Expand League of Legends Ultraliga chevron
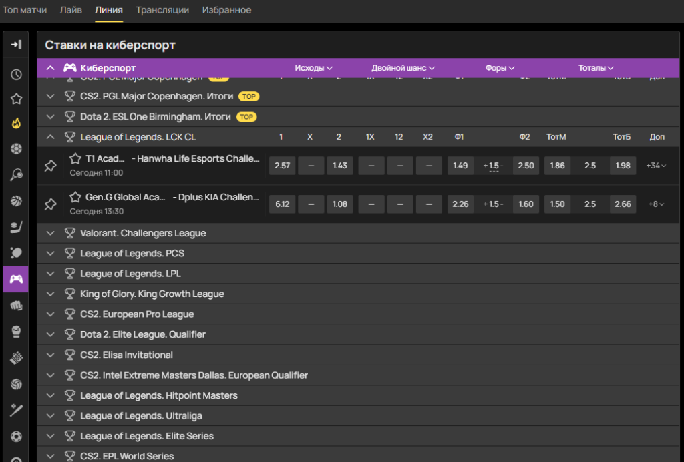 51,415
